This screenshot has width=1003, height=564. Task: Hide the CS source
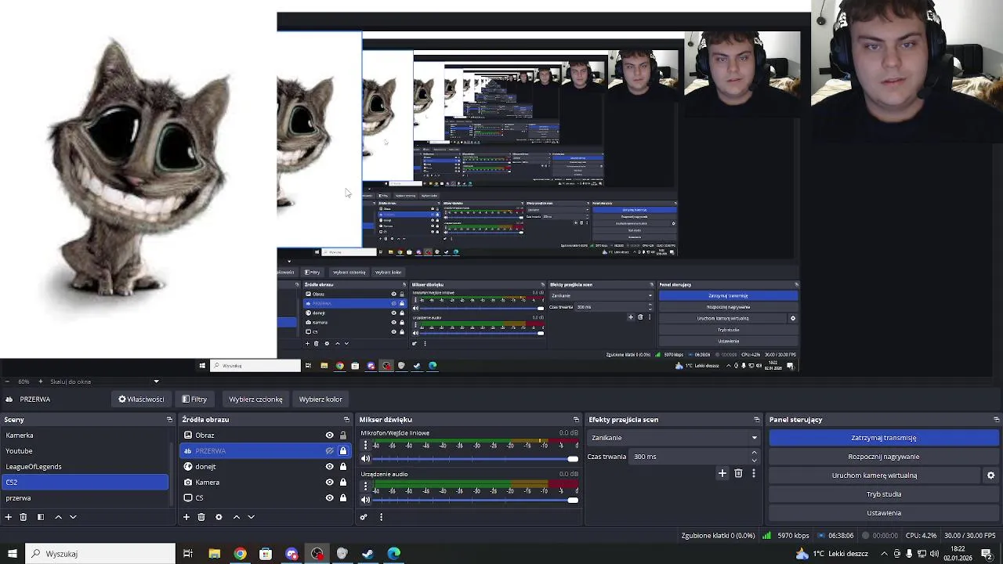click(x=330, y=498)
